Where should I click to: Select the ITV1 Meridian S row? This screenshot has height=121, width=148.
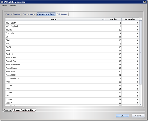coord(72,79)
